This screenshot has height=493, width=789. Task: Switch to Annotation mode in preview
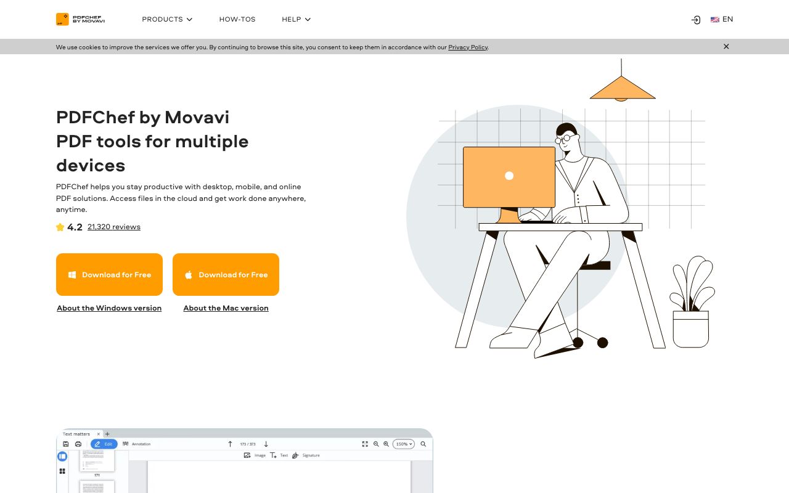(x=136, y=444)
